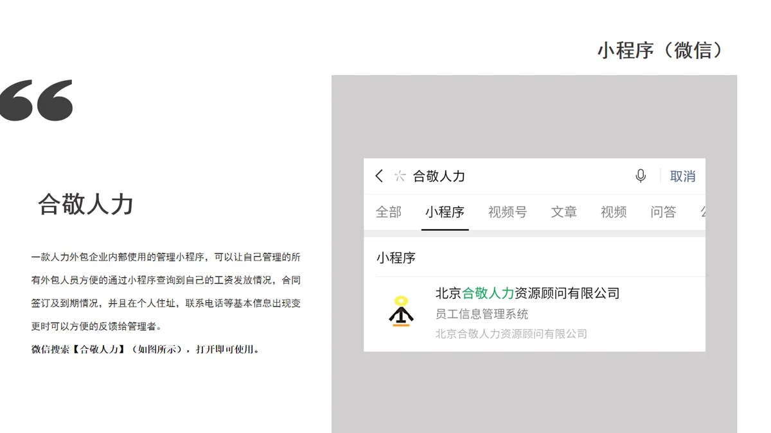Screen dimensions: 771x433
Task: Click 取消 to cancel the search
Action: click(x=682, y=176)
